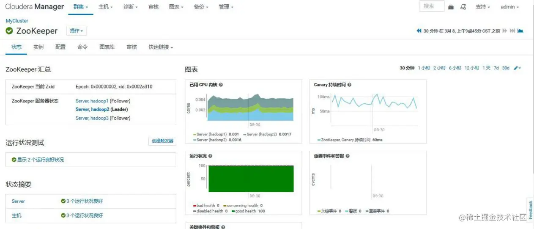Screen dimensions: 534x229
Task: Select the 30 分钟 time range
Action: (x=407, y=68)
